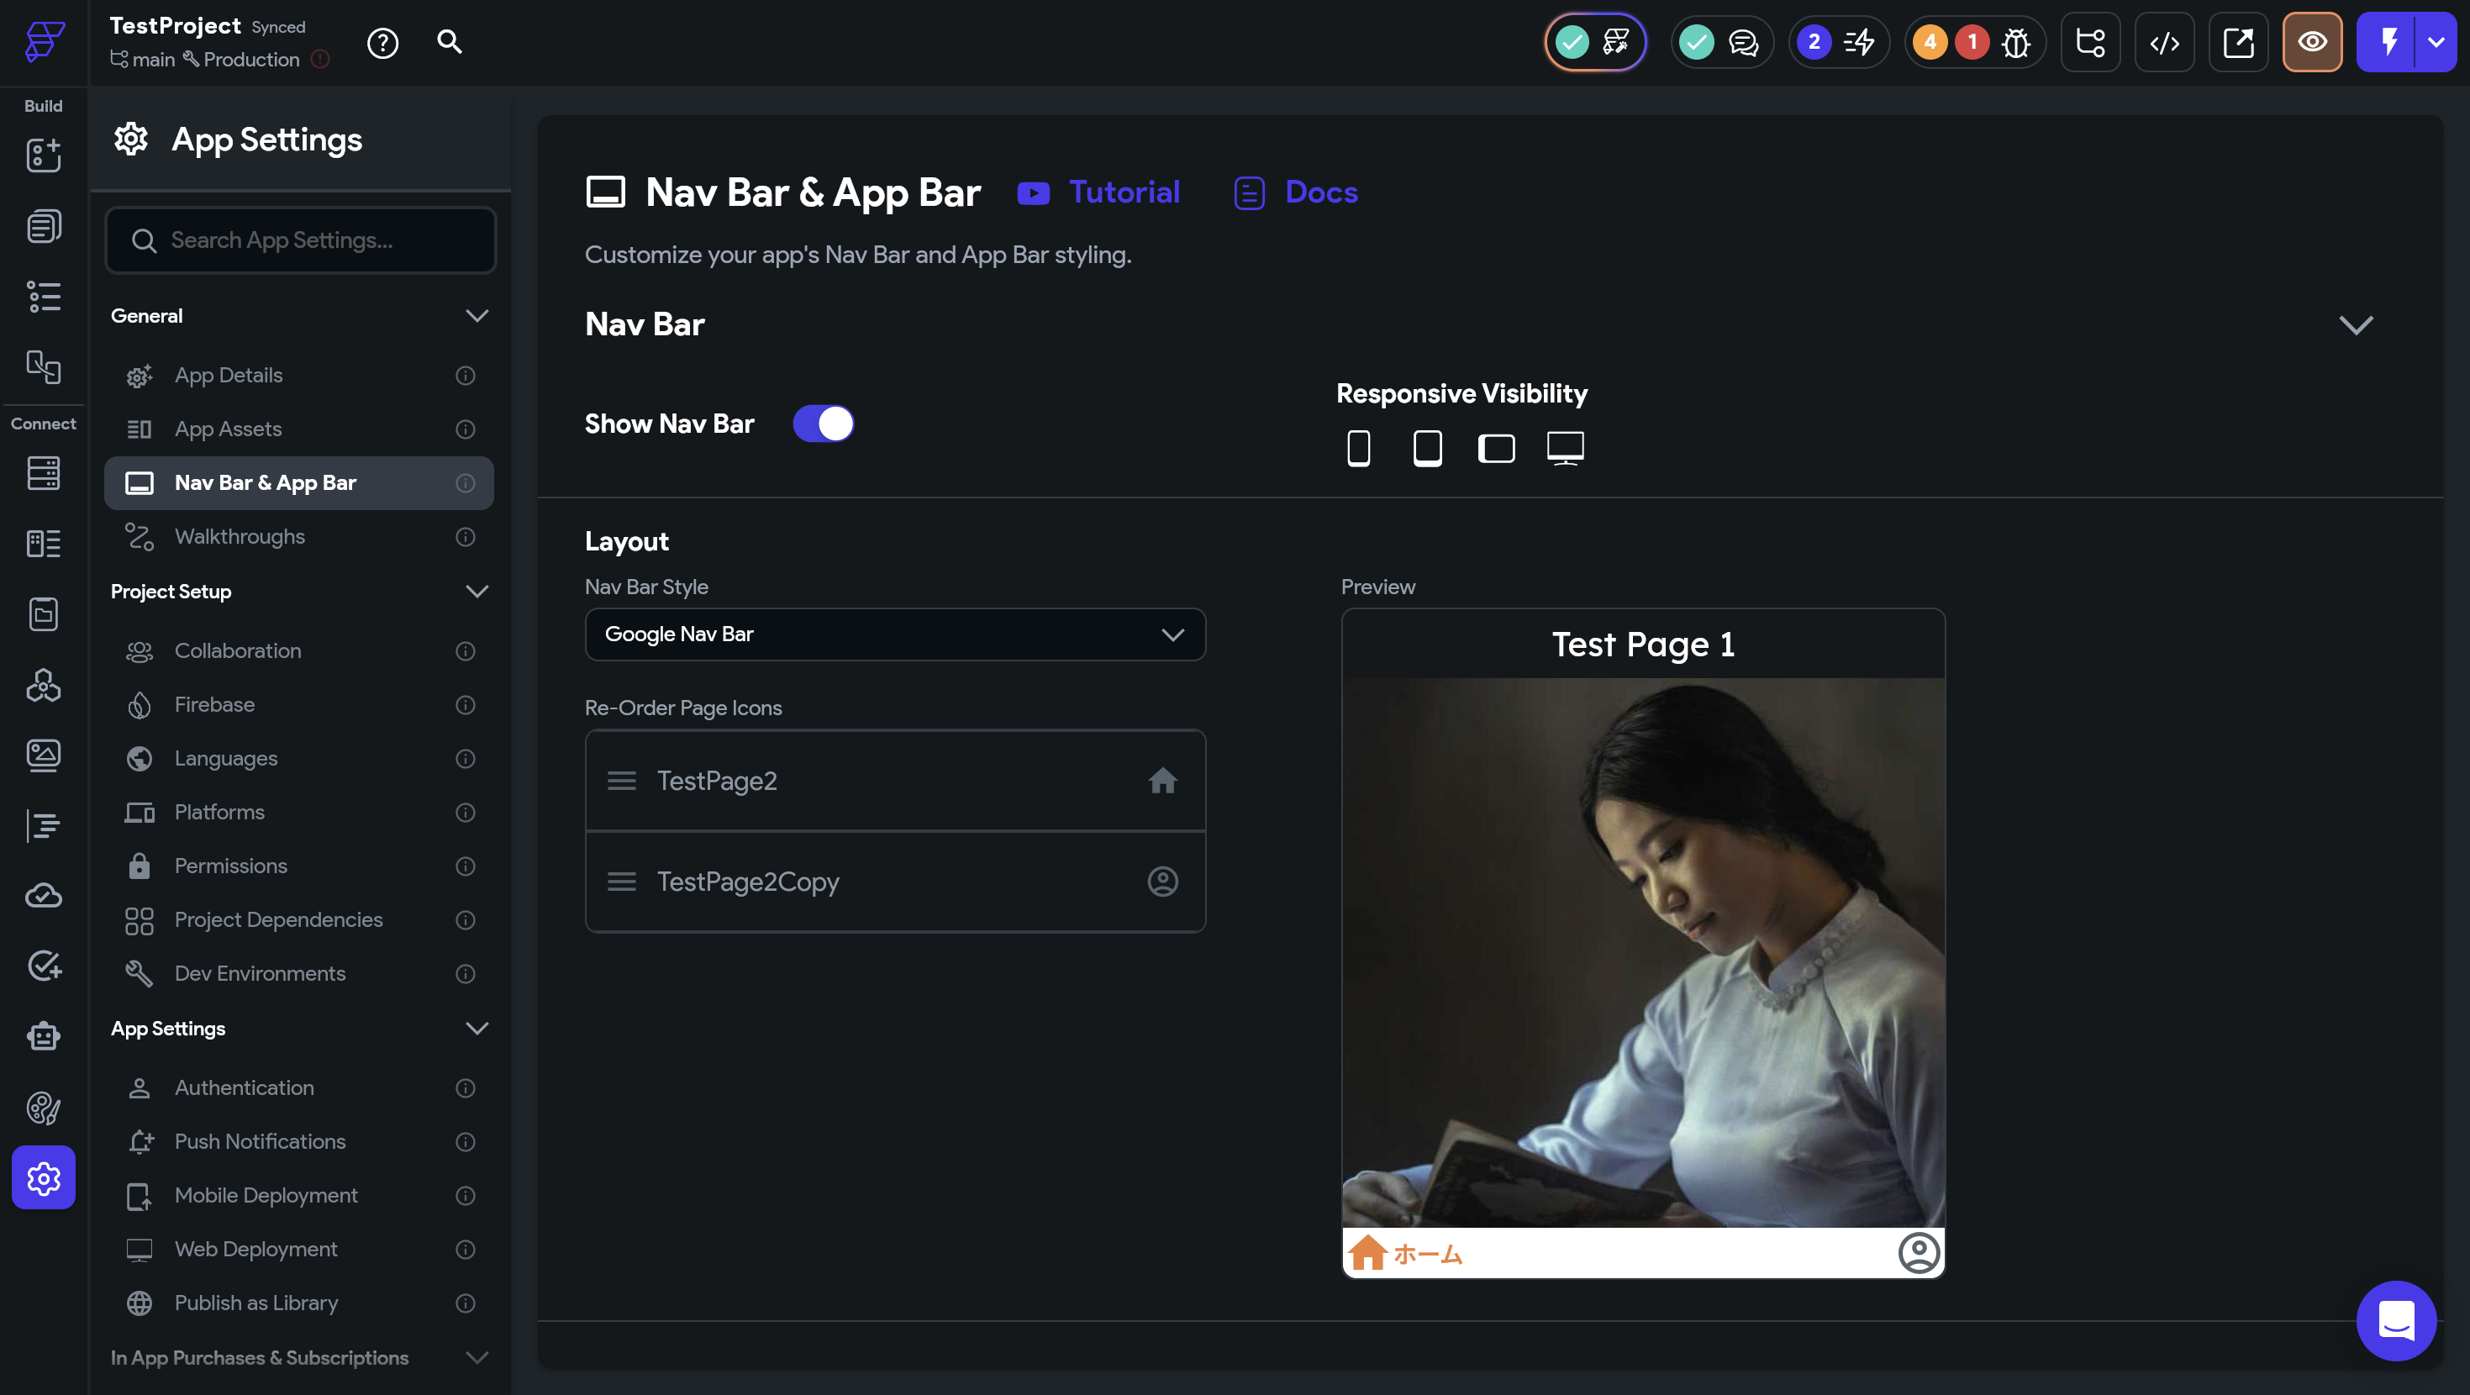Click the top bar search magnifier icon
Viewport: 2470px width, 1395px height.
point(449,42)
